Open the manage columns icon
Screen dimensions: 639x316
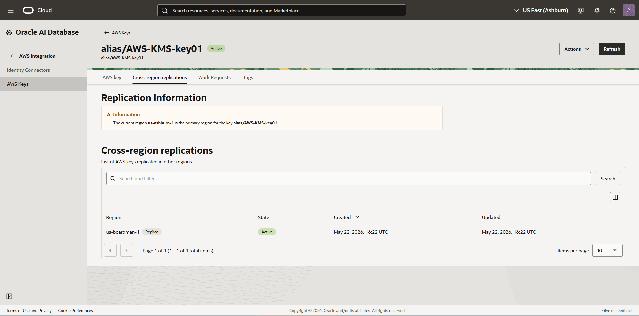(x=615, y=197)
